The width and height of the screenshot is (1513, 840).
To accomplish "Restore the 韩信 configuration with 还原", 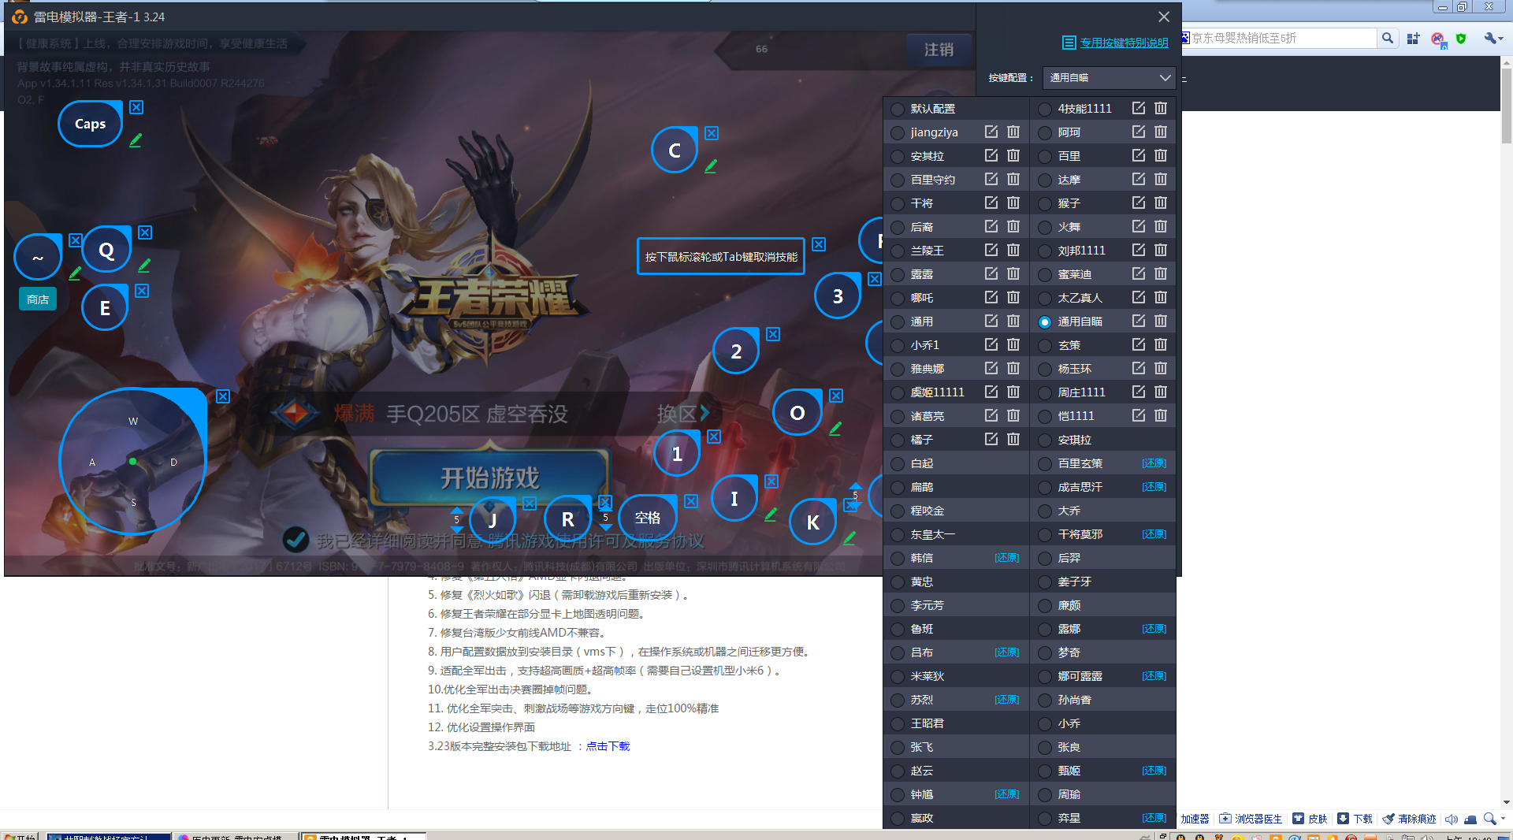I will pyautogui.click(x=1006, y=558).
